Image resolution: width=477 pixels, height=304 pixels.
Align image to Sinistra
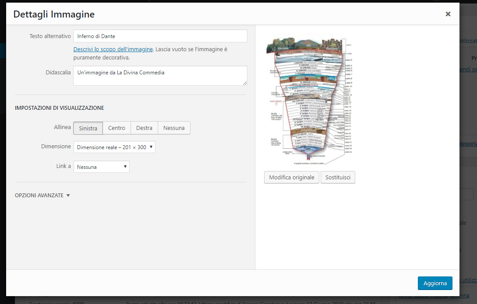click(x=88, y=128)
